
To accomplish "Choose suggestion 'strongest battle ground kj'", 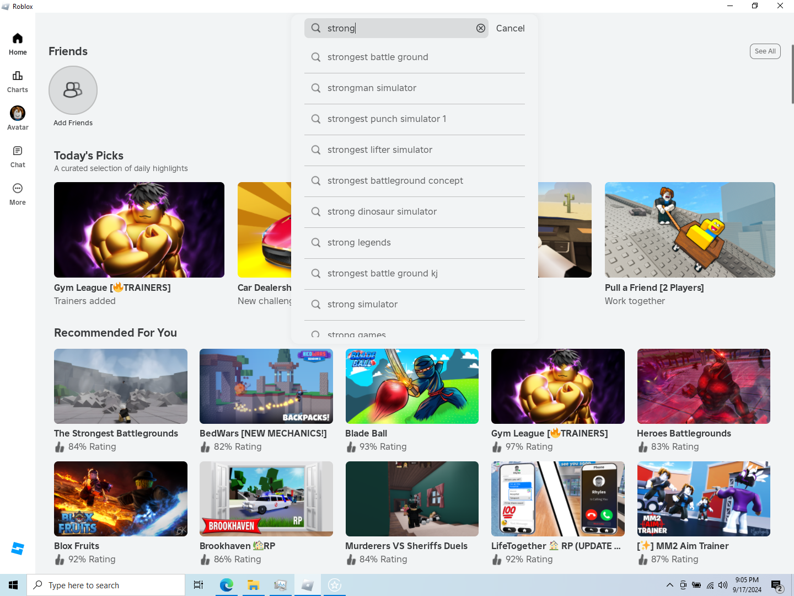I will pos(415,274).
